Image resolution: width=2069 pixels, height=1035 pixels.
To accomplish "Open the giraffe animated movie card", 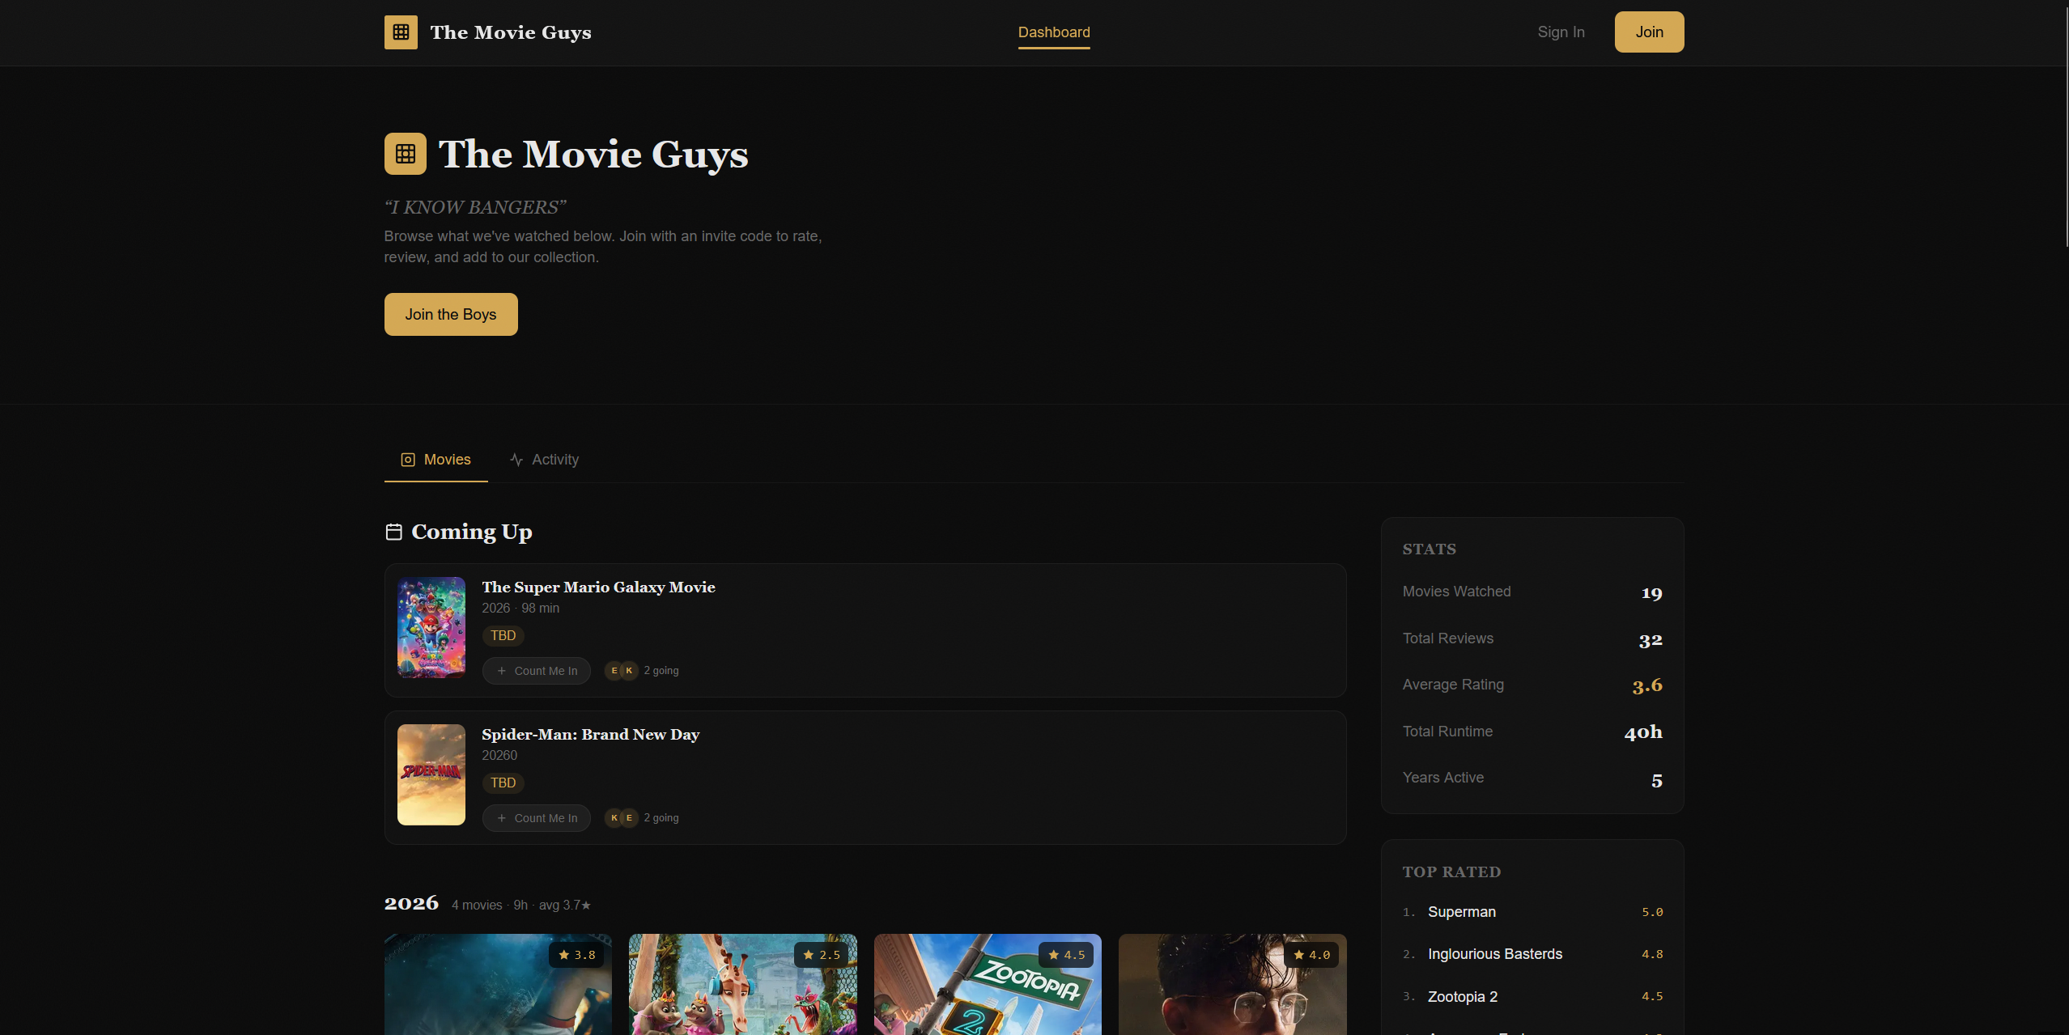I will [x=743, y=985].
